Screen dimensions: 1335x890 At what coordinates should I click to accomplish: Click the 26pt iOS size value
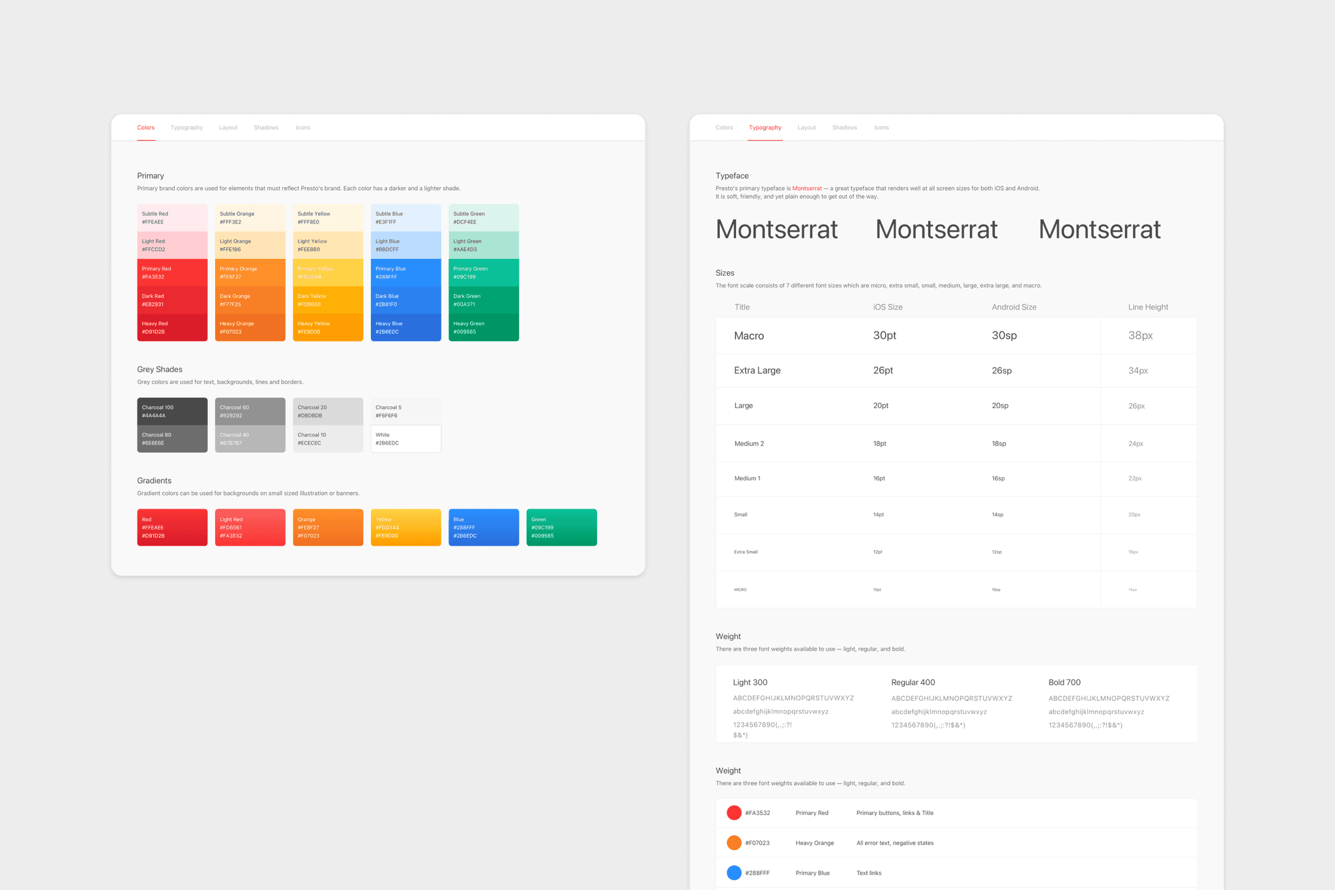pos(883,370)
